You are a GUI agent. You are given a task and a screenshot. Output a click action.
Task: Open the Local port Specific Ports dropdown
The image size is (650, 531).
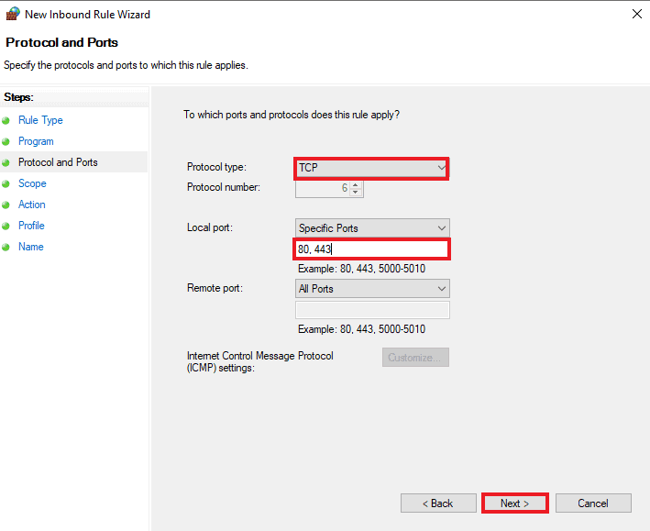point(372,228)
